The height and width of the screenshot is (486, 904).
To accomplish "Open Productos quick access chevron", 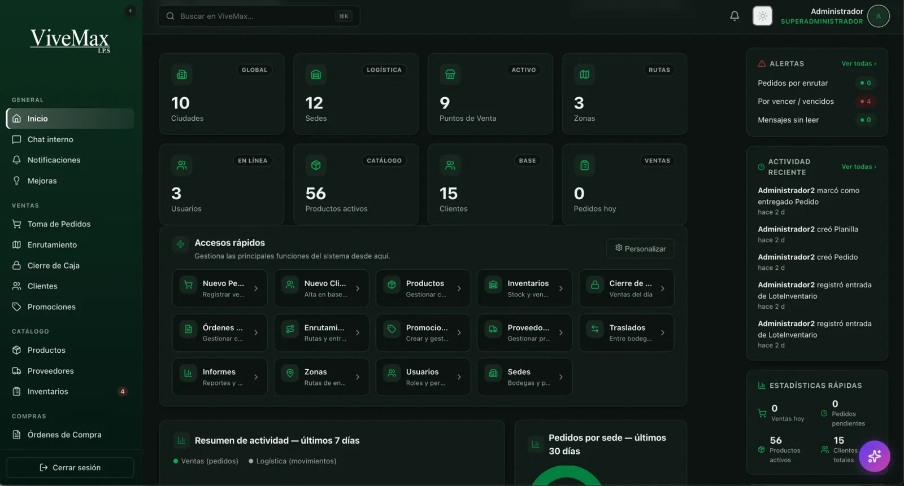I will click(x=459, y=288).
